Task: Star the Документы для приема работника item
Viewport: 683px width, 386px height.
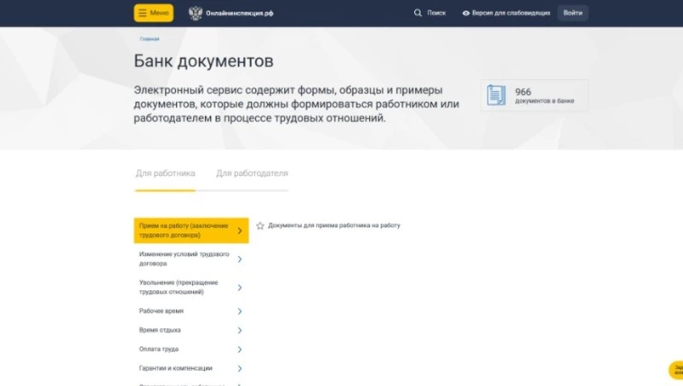Action: pyautogui.click(x=260, y=225)
